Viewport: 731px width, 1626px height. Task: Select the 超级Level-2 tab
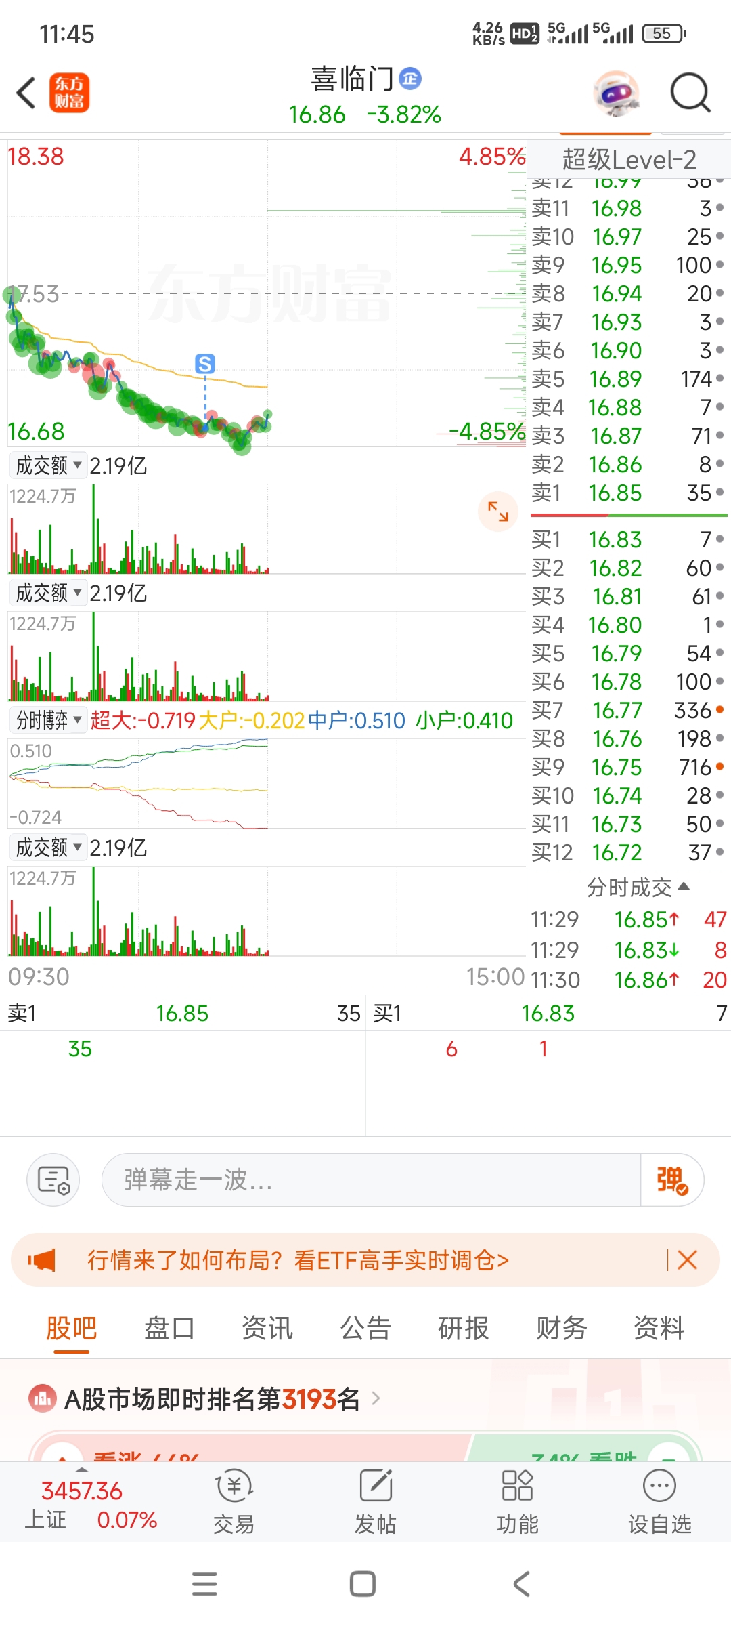(629, 159)
